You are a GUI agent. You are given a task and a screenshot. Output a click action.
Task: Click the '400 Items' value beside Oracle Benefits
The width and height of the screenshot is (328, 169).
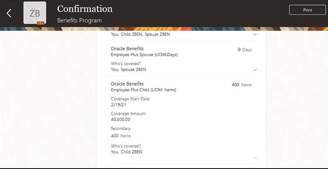coord(242,85)
